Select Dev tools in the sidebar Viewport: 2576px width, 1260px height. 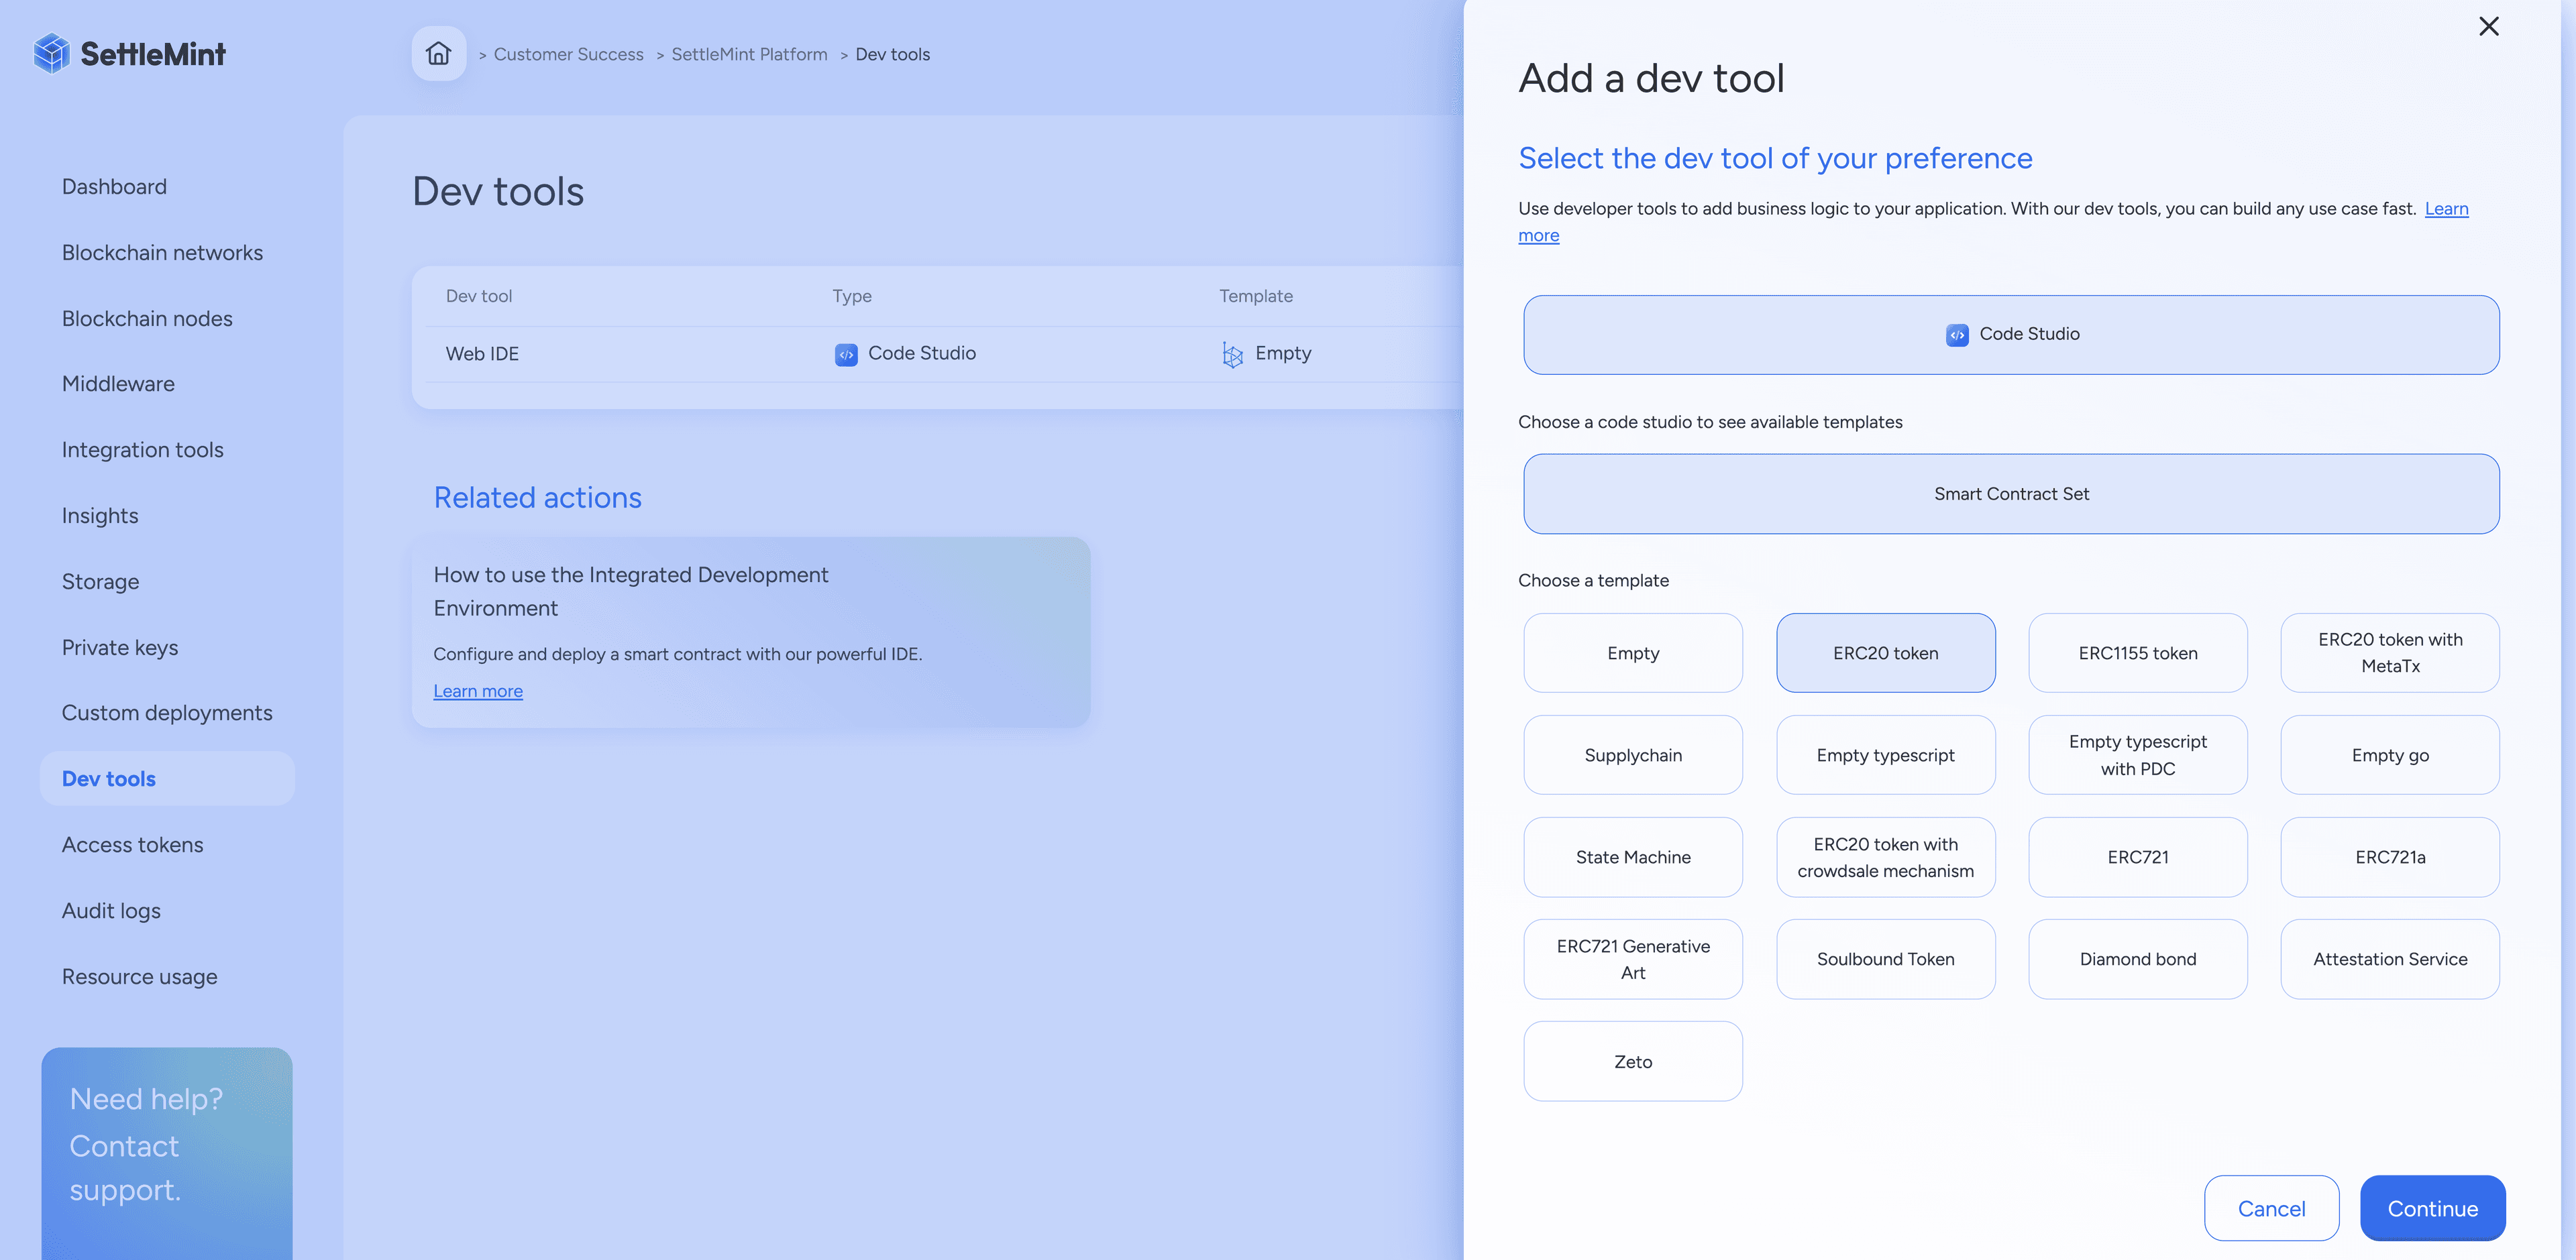(x=167, y=779)
